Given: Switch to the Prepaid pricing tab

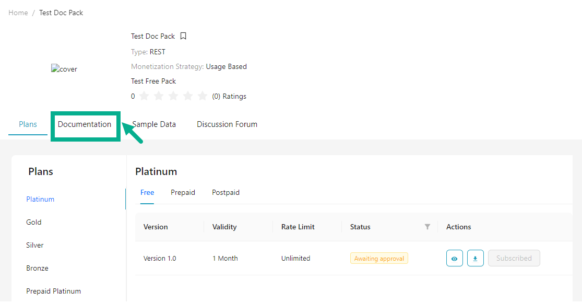Looking at the screenshot, I should 183,192.
